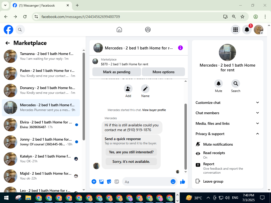Screen dimensions: 271x203
Task: Send a thumbs-up like
Action: (183, 182)
